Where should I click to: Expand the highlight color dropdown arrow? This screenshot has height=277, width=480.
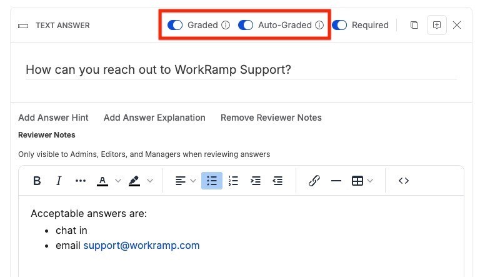(150, 181)
